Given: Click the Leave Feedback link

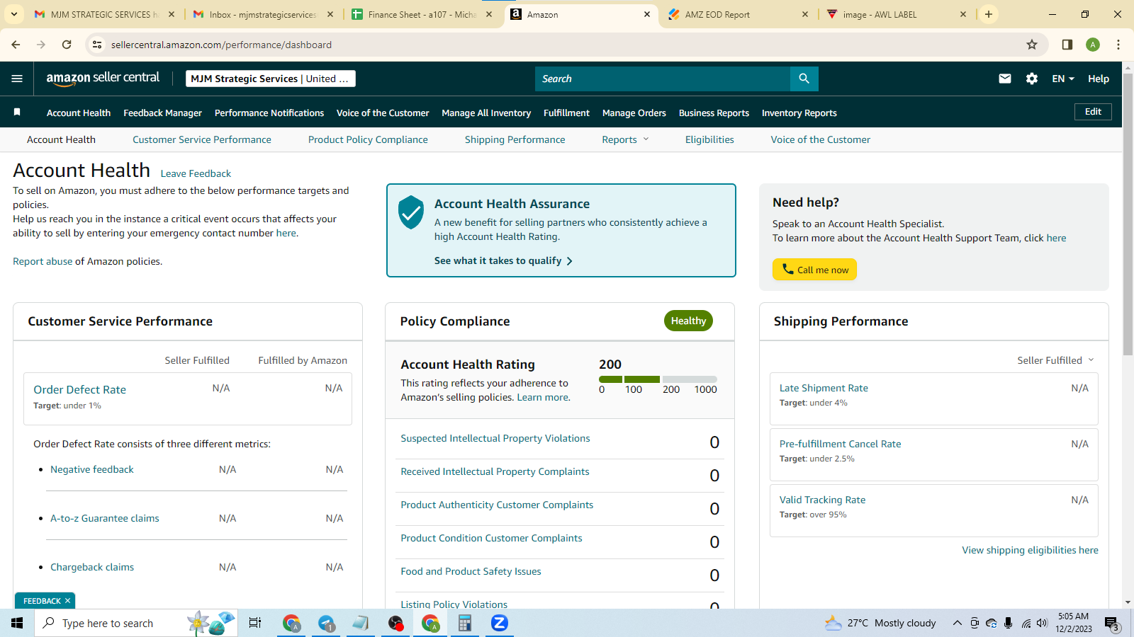Looking at the screenshot, I should (196, 173).
